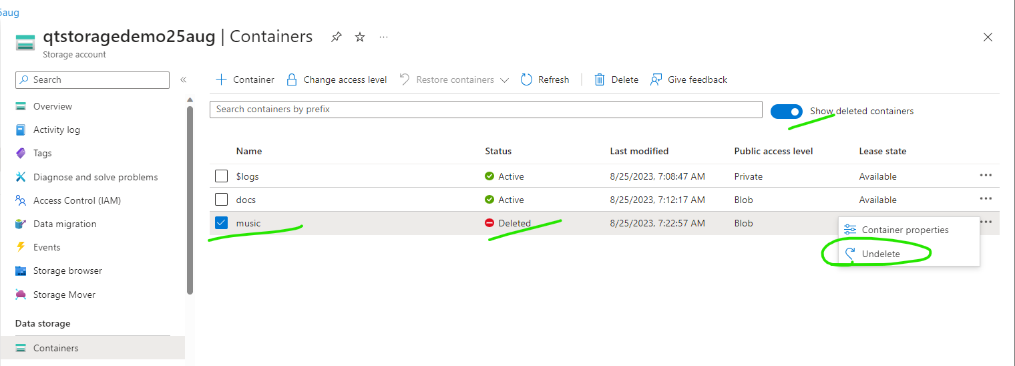Viewport: 1015px width, 366px height.
Task: Select the music container name
Action: coord(248,223)
